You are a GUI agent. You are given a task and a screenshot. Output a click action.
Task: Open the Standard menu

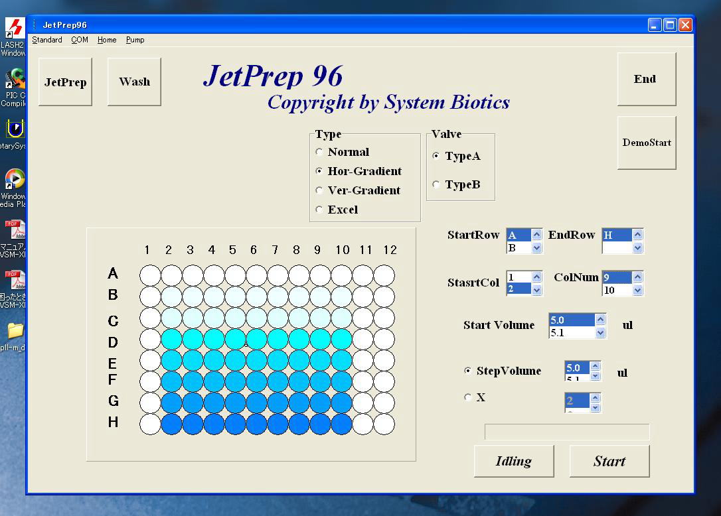47,40
